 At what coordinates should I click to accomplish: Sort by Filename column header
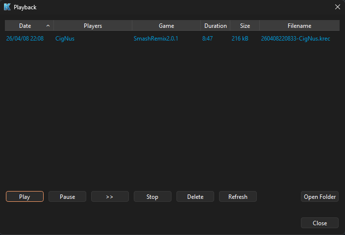pyautogui.click(x=299, y=26)
